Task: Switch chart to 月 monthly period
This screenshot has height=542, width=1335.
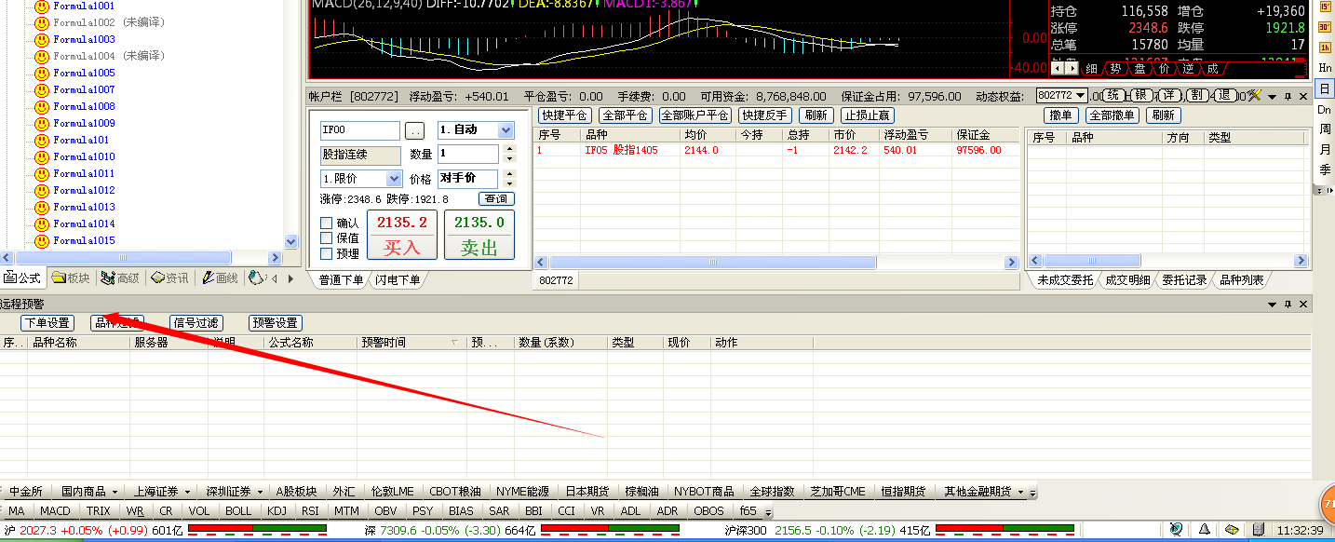Action: point(1325,150)
